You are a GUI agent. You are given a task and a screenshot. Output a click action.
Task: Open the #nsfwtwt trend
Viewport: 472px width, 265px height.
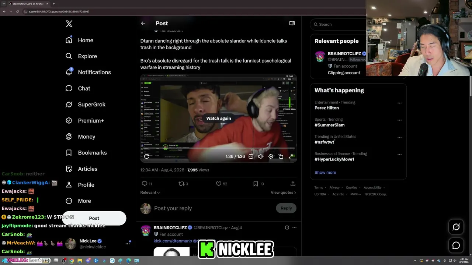(324, 142)
